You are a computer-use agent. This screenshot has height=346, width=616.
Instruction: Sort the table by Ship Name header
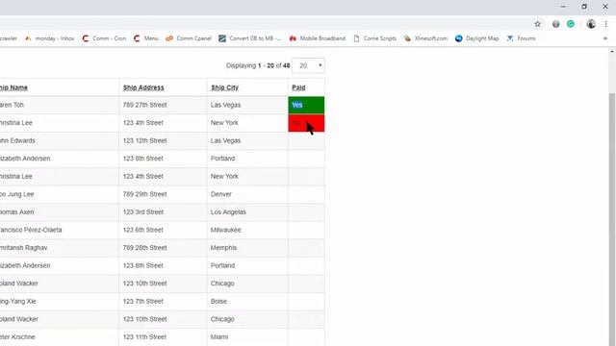pyautogui.click(x=13, y=87)
